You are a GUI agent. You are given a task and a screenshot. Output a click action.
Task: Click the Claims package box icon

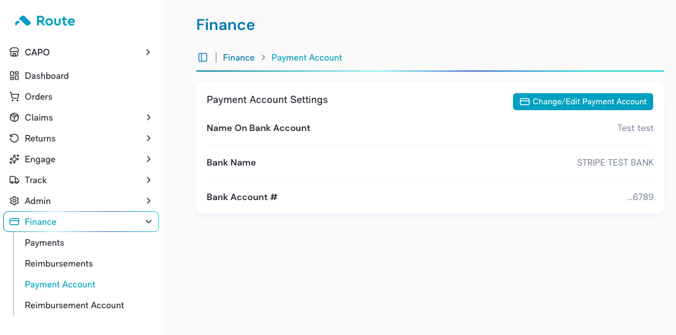coord(14,117)
